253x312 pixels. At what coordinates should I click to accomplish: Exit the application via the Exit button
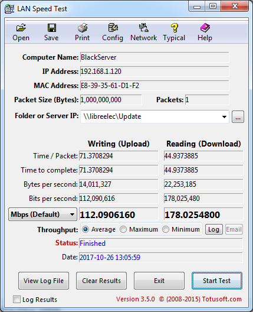pos(159,281)
